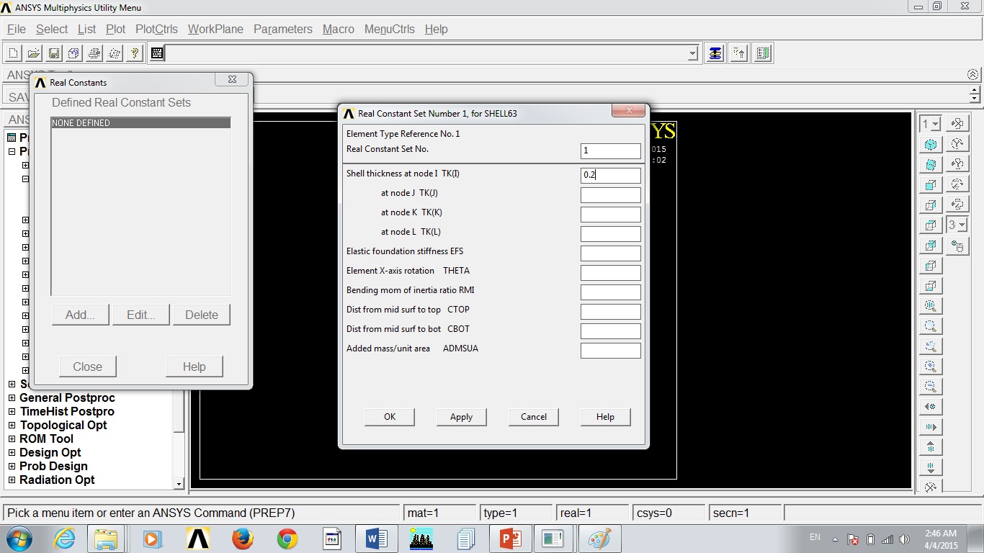Click the Windows Start button
Viewport: 984px width, 553px height.
click(x=18, y=539)
